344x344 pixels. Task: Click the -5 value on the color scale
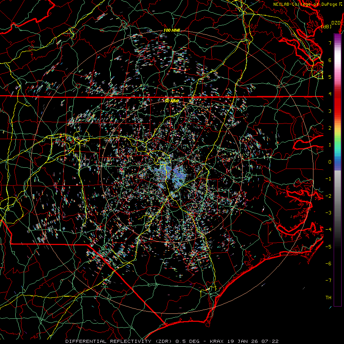[328, 247]
